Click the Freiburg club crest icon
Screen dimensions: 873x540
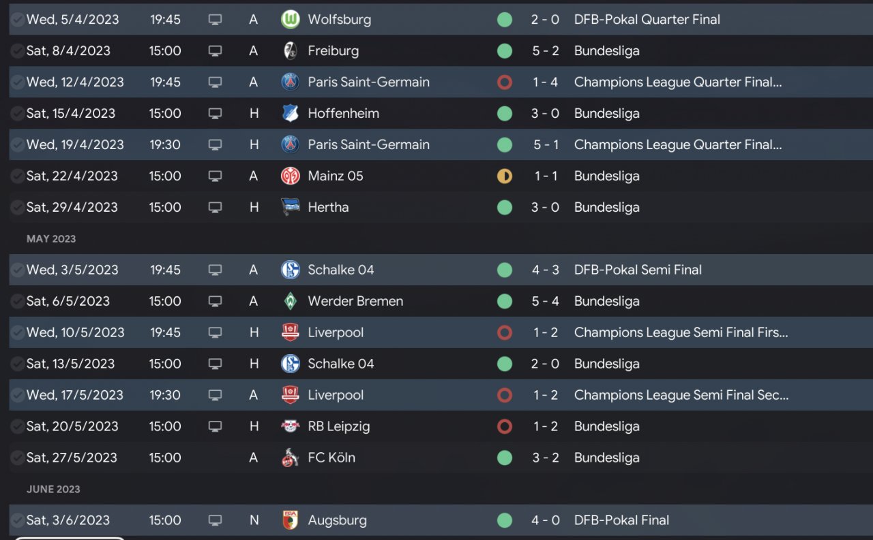click(291, 51)
